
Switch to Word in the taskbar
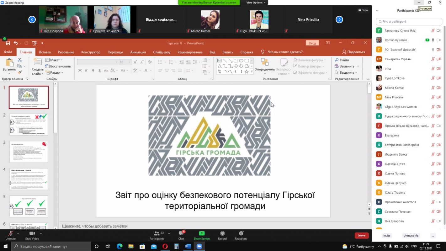pyautogui.click(x=188, y=246)
